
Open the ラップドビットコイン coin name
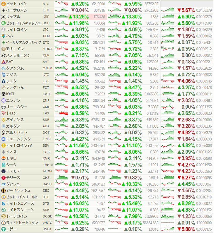22,223
